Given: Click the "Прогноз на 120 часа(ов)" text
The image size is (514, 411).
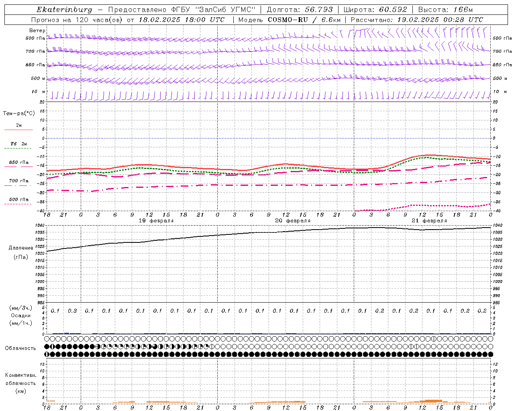Looking at the screenshot, I should pos(77,20).
